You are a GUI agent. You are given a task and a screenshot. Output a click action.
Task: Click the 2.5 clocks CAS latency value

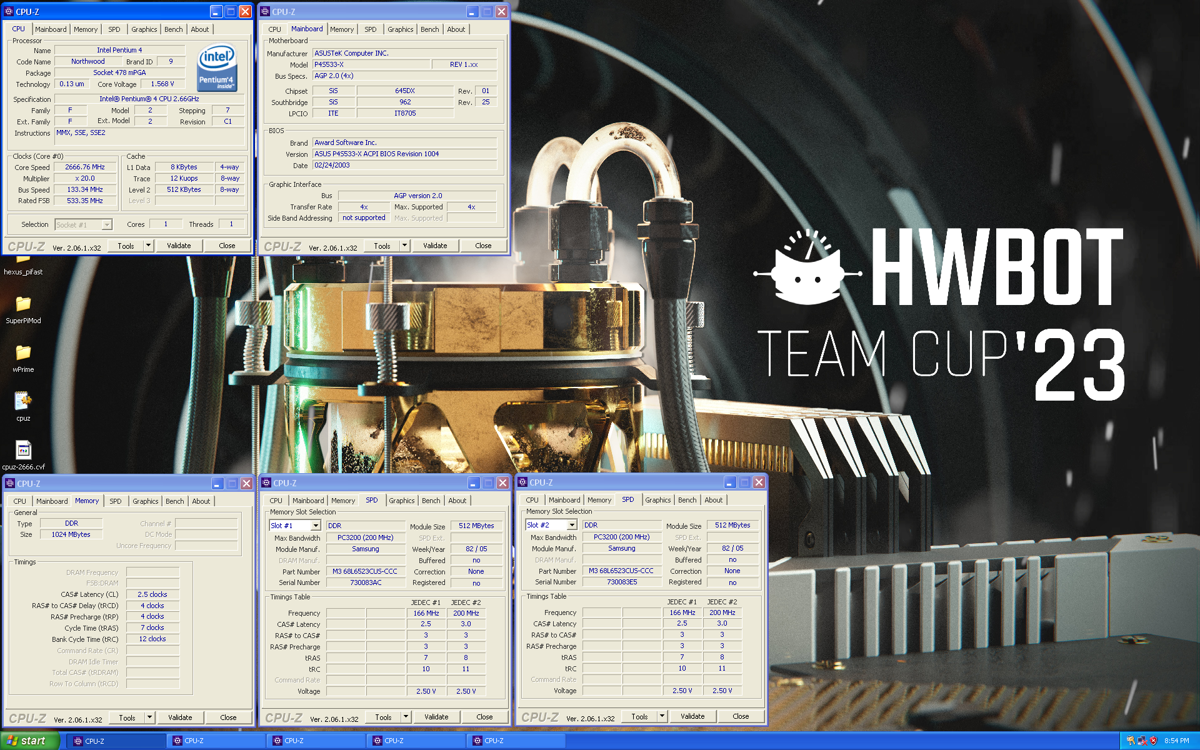coord(152,594)
